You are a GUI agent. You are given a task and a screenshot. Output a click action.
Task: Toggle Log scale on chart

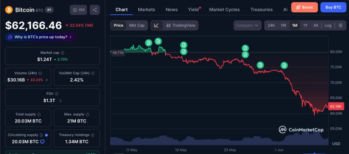(x=328, y=25)
